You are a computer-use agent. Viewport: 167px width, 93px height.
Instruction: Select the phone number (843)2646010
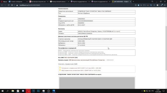pyautogui.click(x=83, y=33)
